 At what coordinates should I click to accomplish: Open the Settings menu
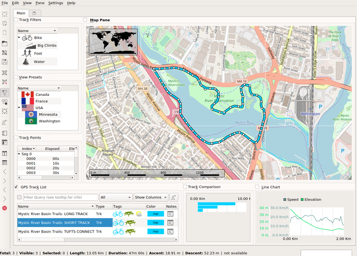coord(56,3)
